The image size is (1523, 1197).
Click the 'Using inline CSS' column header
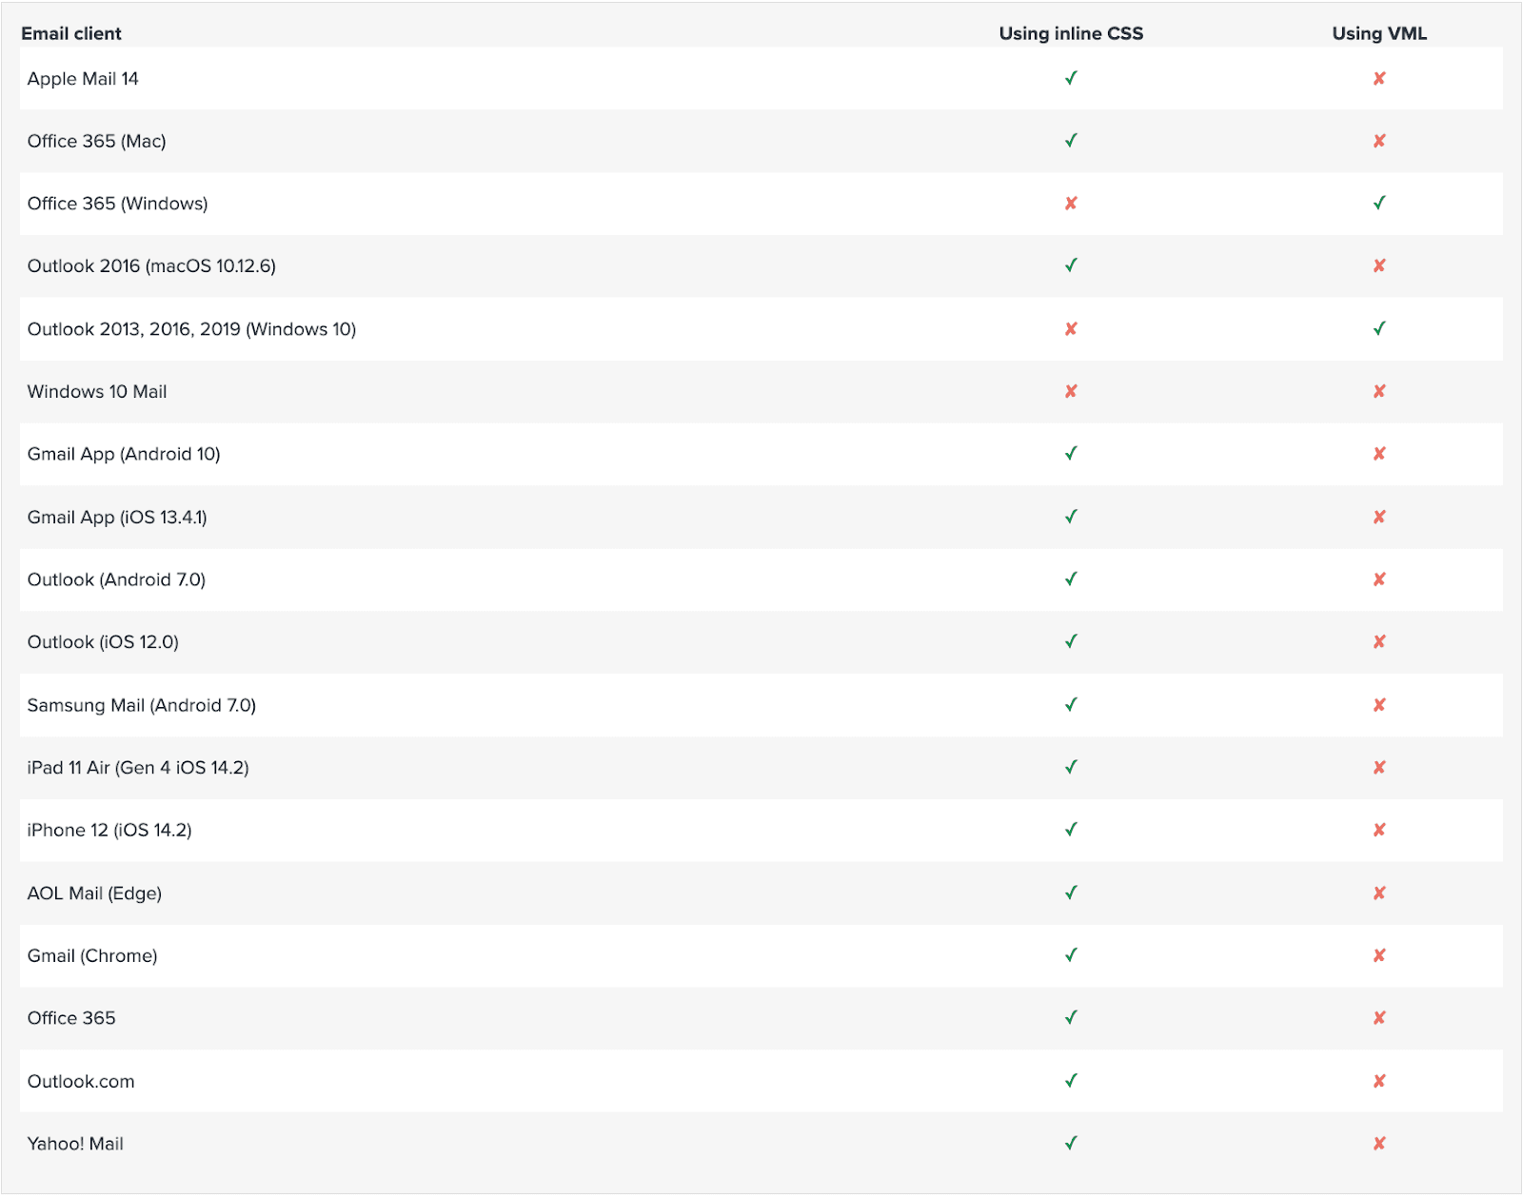(1071, 33)
